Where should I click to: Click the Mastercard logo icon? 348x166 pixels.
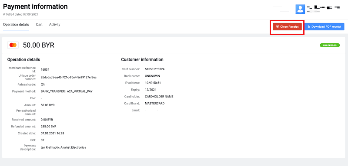tap(13, 45)
